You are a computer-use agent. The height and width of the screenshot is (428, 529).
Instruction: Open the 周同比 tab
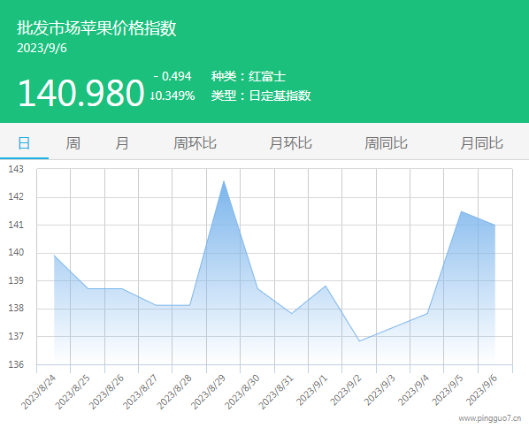386,143
